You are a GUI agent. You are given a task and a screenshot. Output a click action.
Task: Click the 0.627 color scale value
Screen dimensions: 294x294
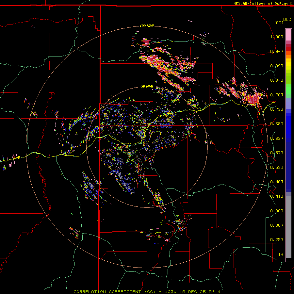pos(277,139)
